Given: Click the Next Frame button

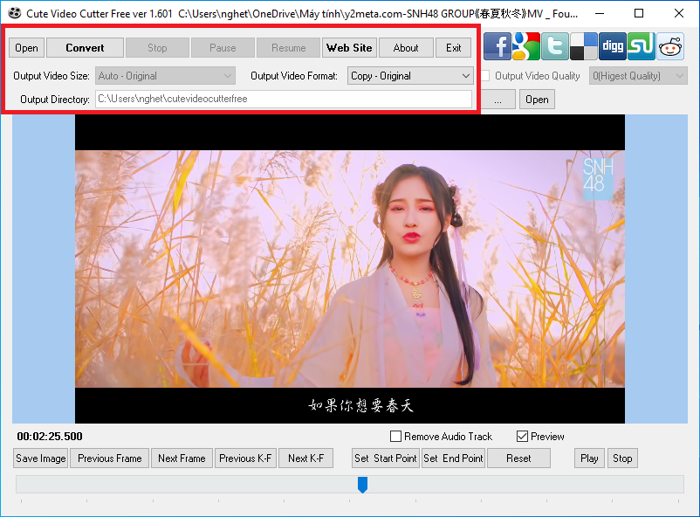Looking at the screenshot, I should [x=182, y=458].
